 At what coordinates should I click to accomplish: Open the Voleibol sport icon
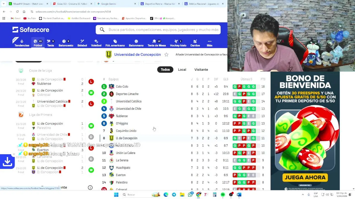(96, 43)
